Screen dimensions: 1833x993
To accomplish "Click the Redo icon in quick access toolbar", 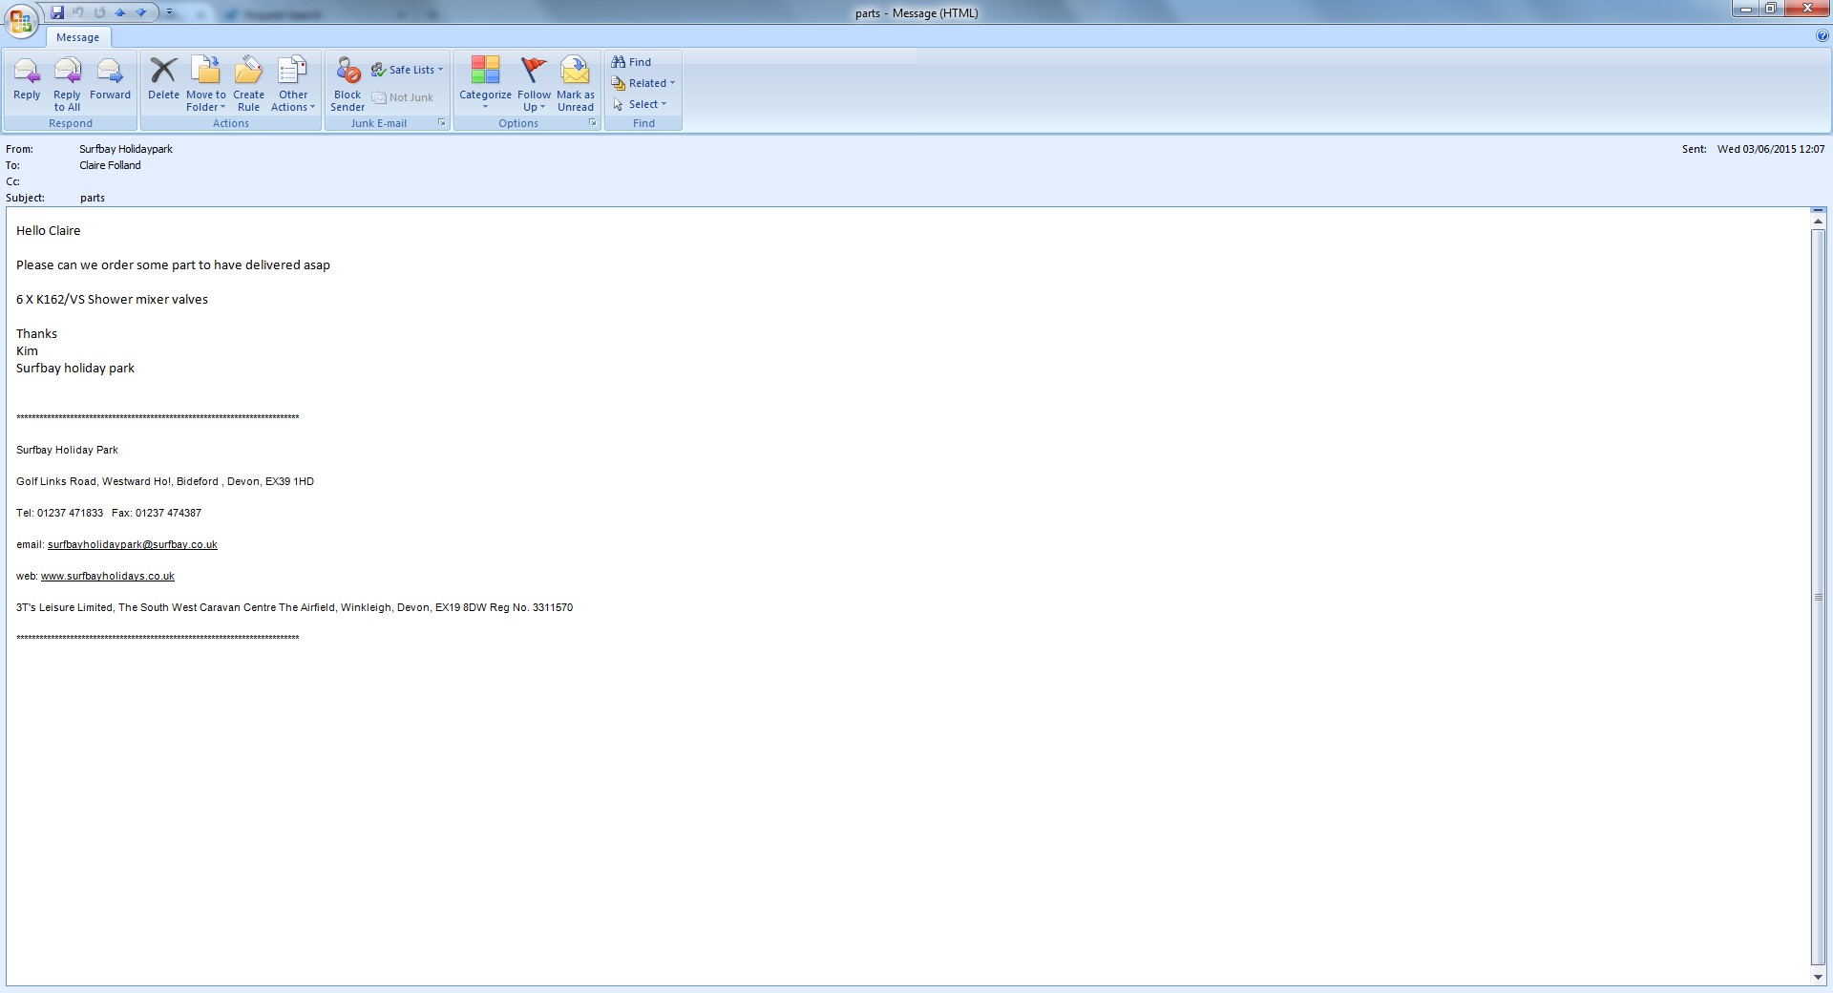I will click(x=99, y=12).
